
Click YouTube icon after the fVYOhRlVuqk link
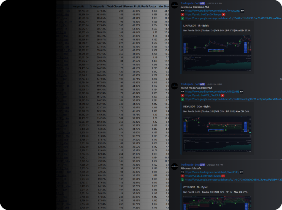(223, 176)
